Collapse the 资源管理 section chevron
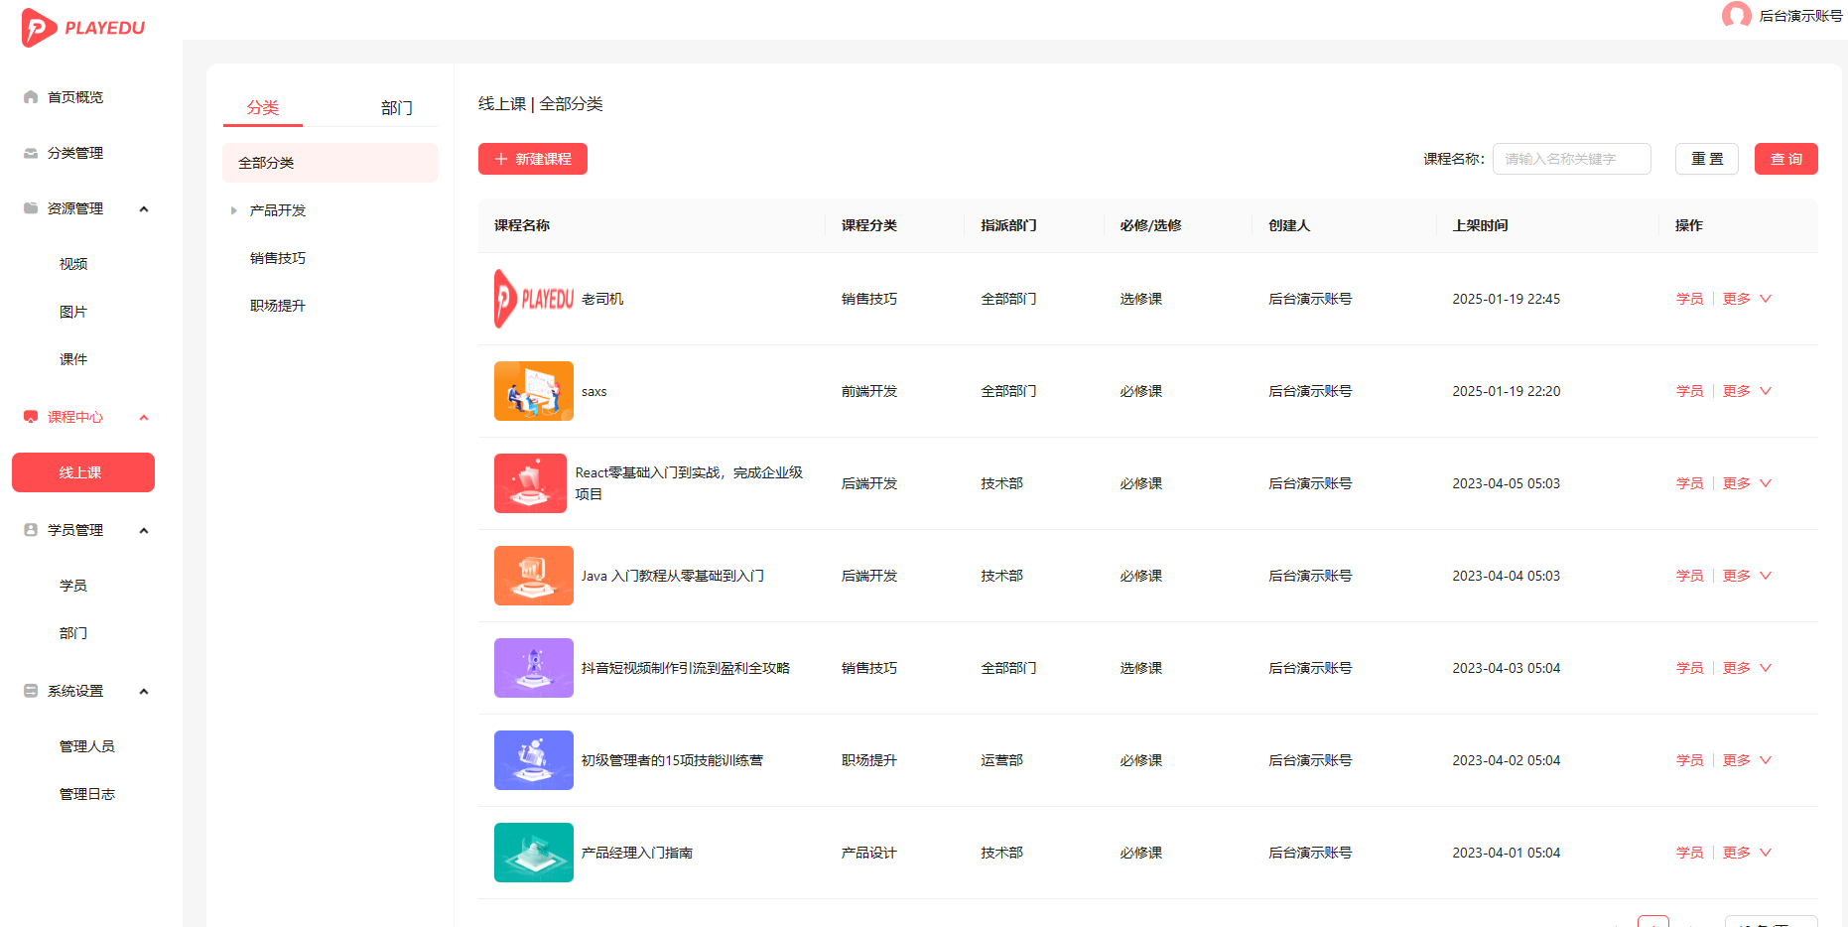 144,208
